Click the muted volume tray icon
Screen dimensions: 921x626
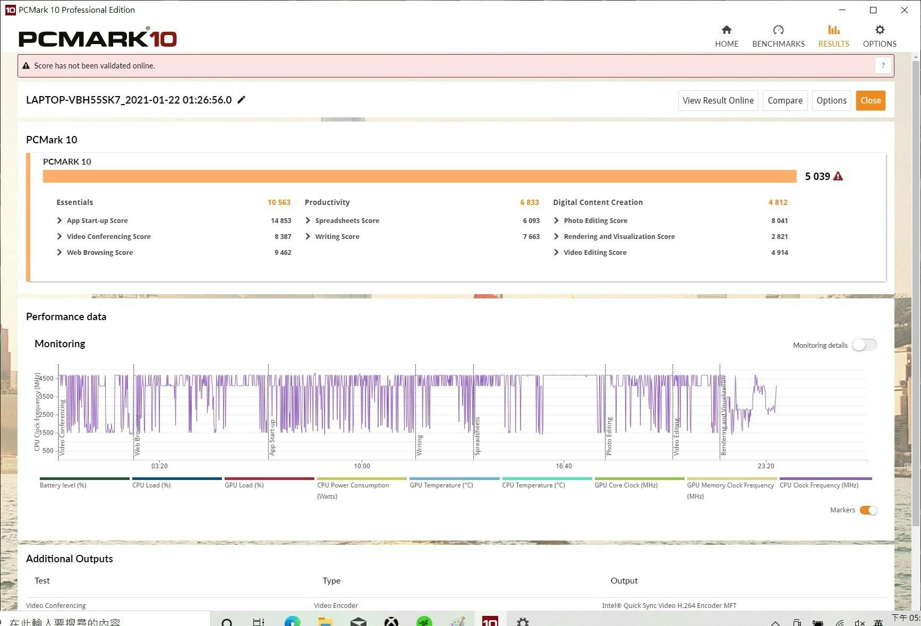point(859,622)
